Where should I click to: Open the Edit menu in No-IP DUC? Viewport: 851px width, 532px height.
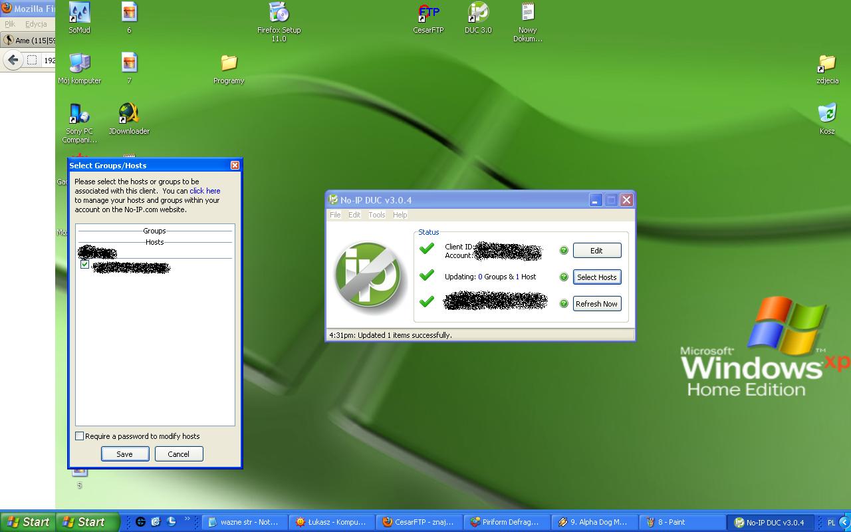[x=354, y=215]
